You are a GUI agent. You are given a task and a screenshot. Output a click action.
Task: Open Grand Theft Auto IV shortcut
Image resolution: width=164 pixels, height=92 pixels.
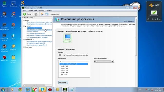(x=4, y=38)
